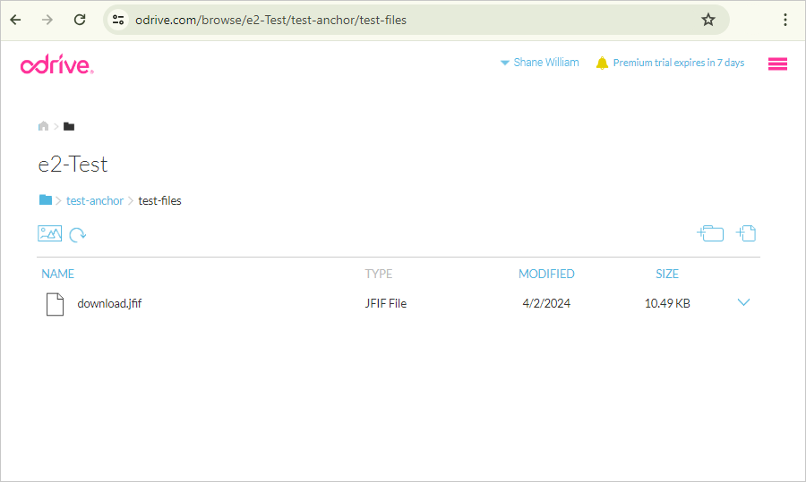Viewport: 806px width, 482px height.
Task: Open the pink hamburger menu
Action: coord(777,63)
